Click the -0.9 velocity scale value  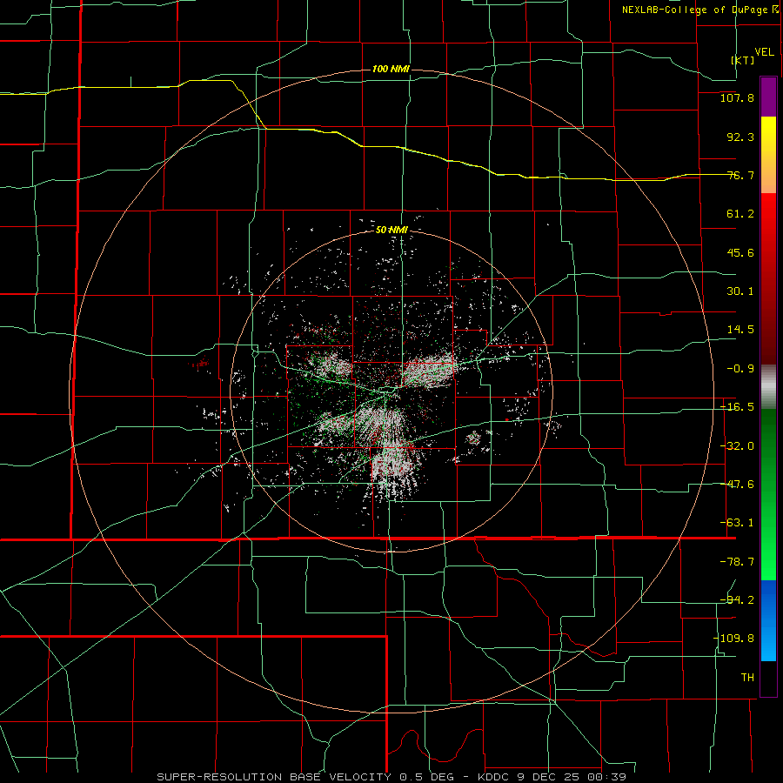click(740, 369)
